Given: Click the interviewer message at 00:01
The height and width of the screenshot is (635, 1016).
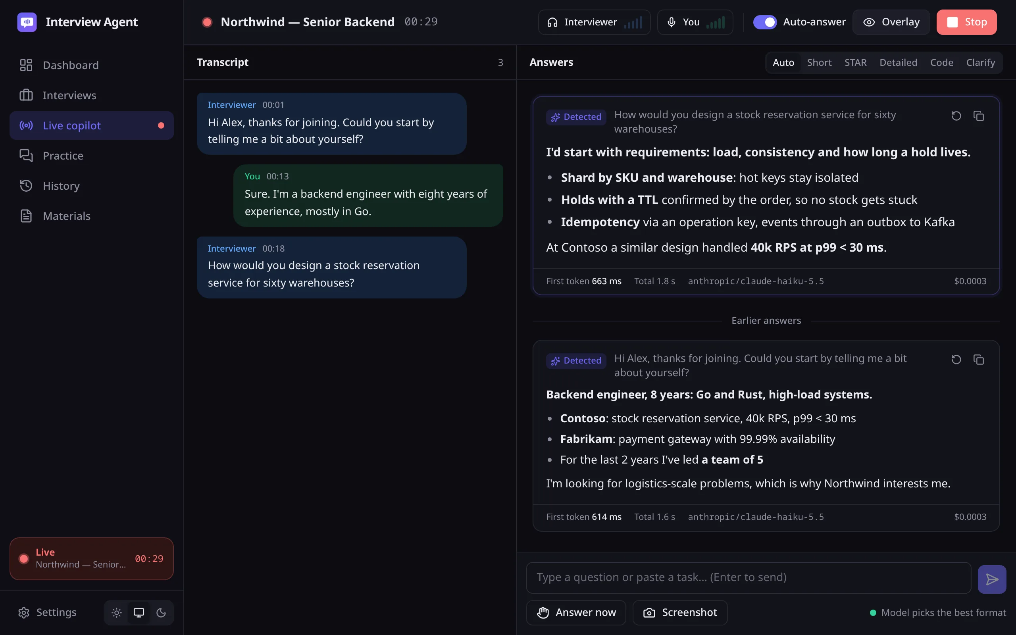Looking at the screenshot, I should tap(332, 123).
